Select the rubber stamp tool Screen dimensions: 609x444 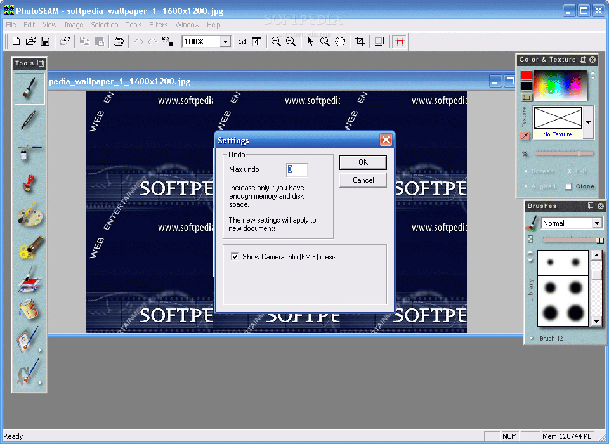coord(30,184)
